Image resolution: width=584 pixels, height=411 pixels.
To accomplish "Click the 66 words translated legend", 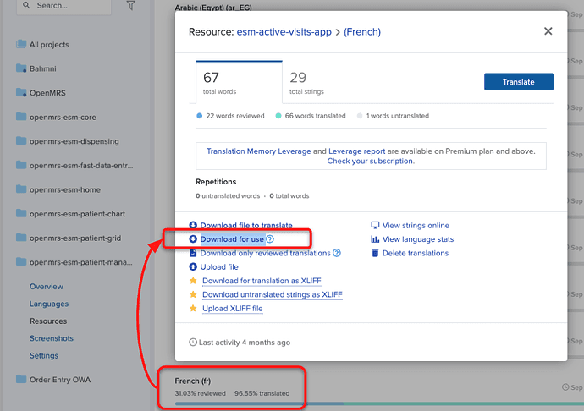I will coord(311,116).
